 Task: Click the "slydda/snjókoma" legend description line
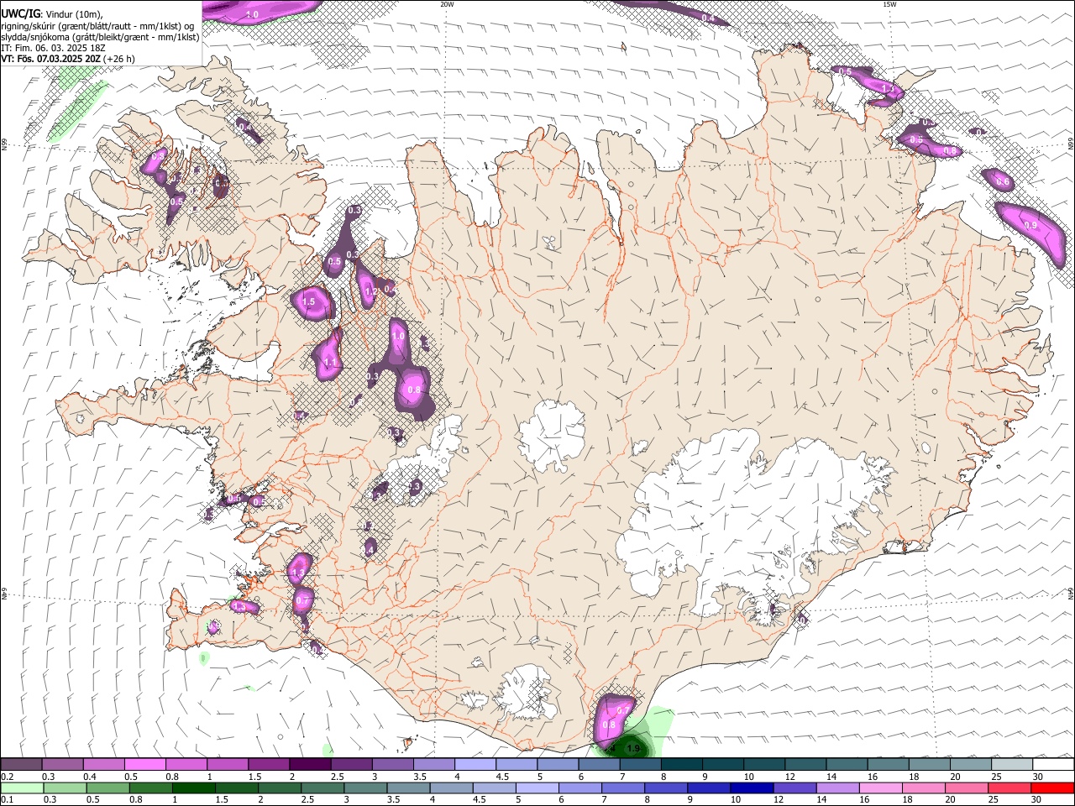click(100, 37)
